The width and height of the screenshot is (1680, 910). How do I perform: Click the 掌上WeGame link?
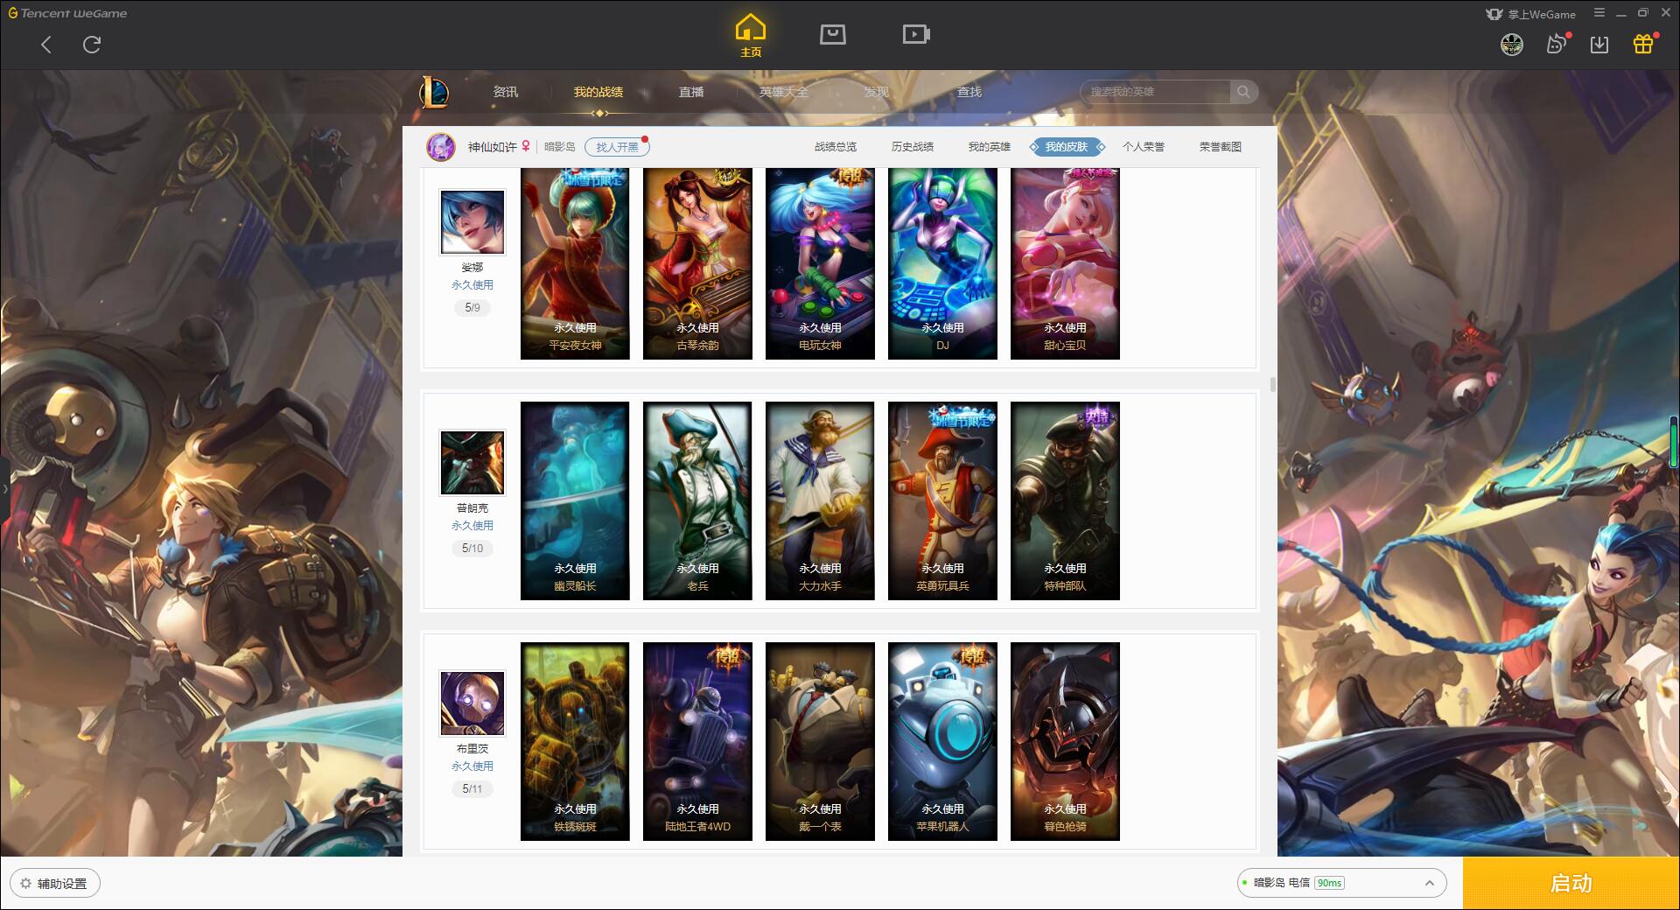pos(1531,14)
